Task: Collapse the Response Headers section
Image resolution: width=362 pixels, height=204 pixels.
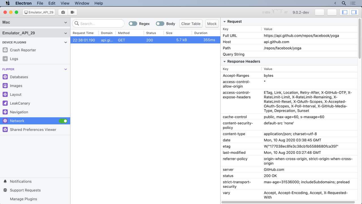Action: pos(225,61)
